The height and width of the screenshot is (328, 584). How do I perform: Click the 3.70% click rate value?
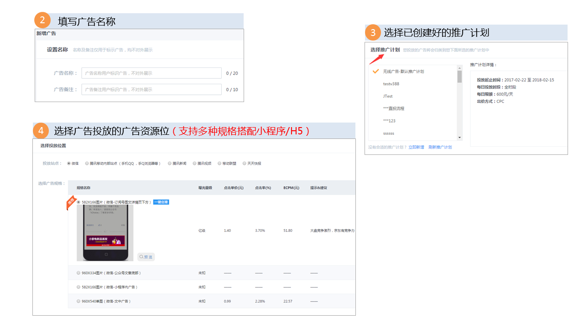(x=260, y=231)
